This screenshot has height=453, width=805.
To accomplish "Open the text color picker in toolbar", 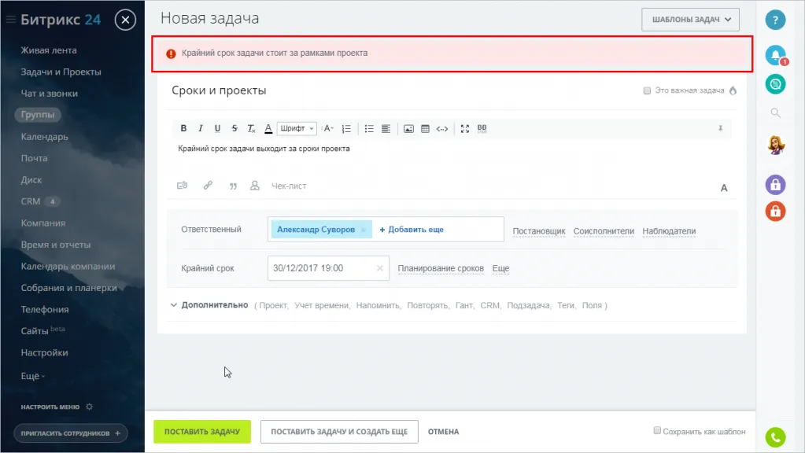I will point(268,128).
